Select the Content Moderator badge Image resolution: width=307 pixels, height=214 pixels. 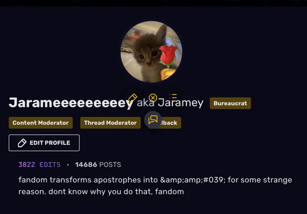pos(41,123)
